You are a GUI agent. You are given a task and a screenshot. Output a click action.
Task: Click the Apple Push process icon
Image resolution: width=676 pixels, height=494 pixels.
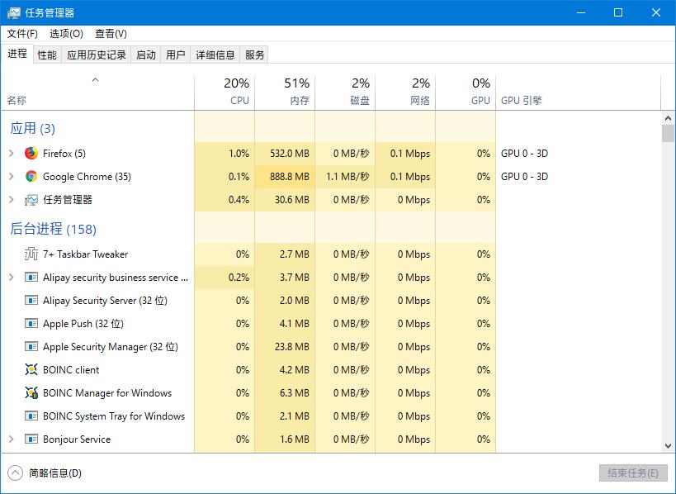click(31, 323)
